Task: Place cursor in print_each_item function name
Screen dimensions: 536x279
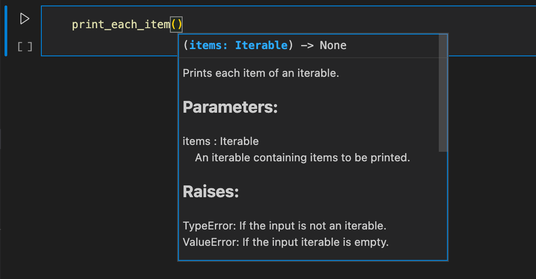Action: coord(120,25)
